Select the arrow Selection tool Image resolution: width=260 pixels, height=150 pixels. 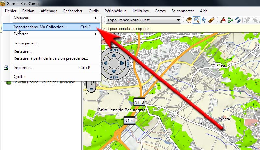pyautogui.click(x=204, y=20)
